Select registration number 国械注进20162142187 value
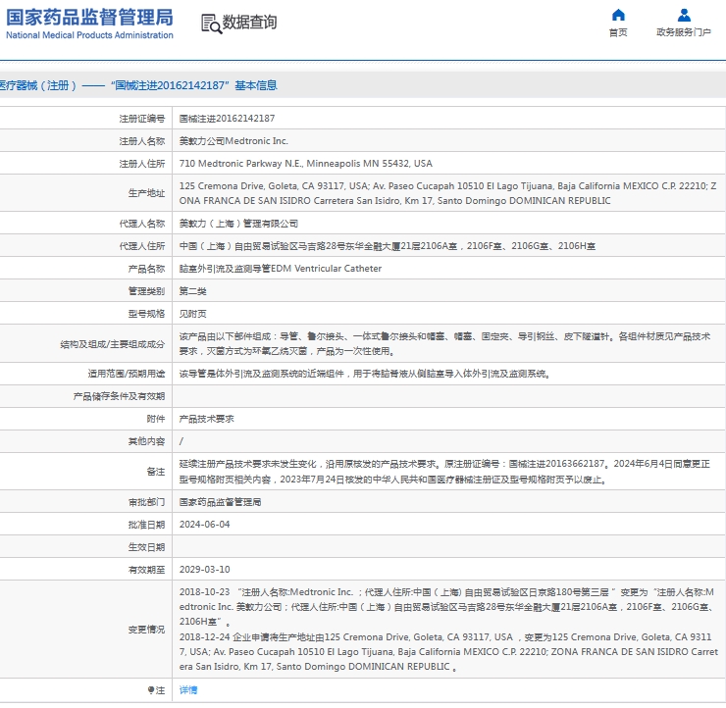Screen dimensions: 726x708 [x=227, y=119]
